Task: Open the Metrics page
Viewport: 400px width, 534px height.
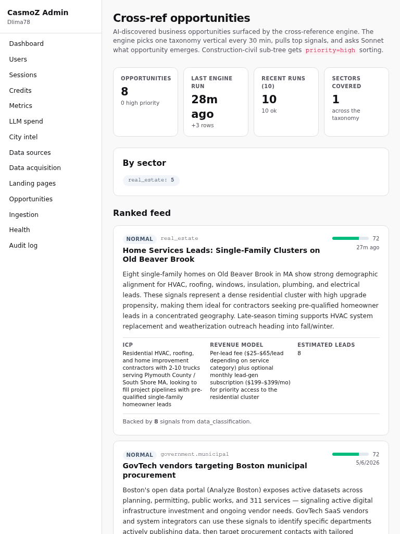Action: point(20,106)
